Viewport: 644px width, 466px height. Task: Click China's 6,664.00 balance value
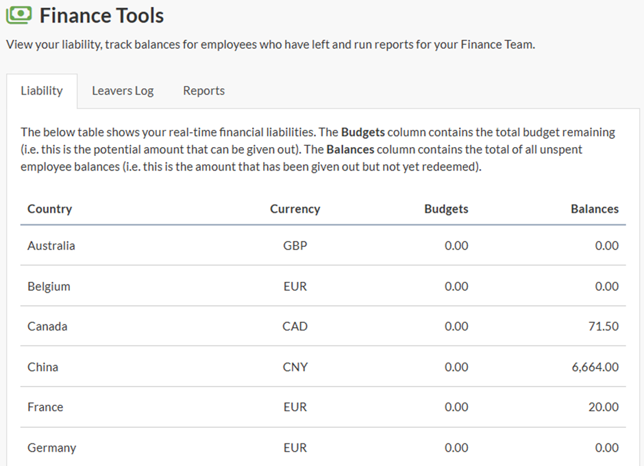click(595, 367)
